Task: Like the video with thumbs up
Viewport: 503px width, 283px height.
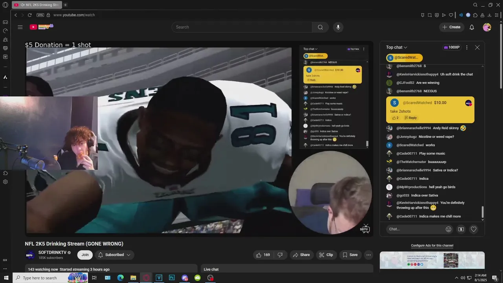Action: click(263, 255)
